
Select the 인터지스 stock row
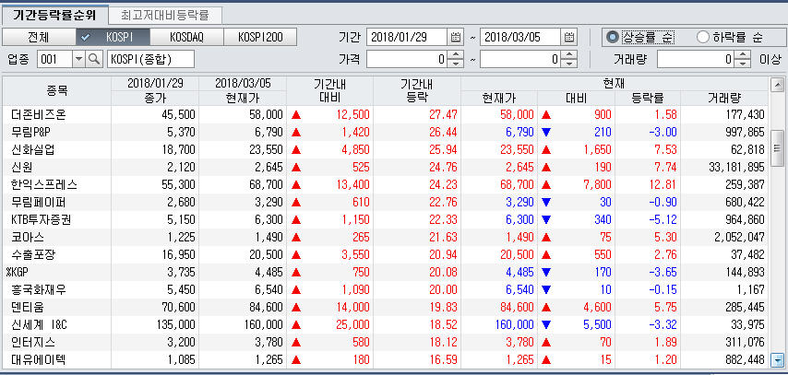[386, 342]
